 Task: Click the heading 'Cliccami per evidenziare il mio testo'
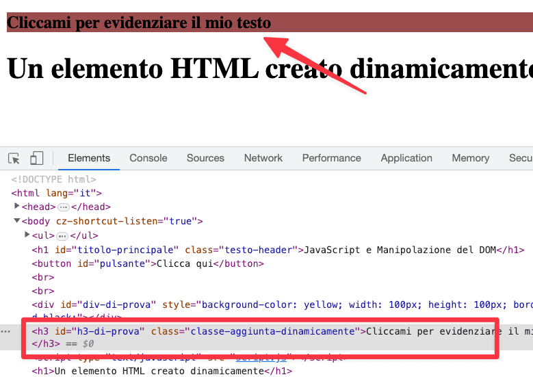139,23
